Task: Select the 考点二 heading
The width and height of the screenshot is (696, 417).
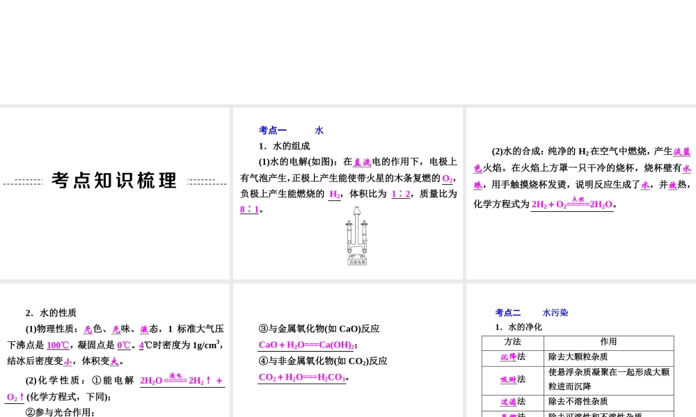Action: [508, 313]
